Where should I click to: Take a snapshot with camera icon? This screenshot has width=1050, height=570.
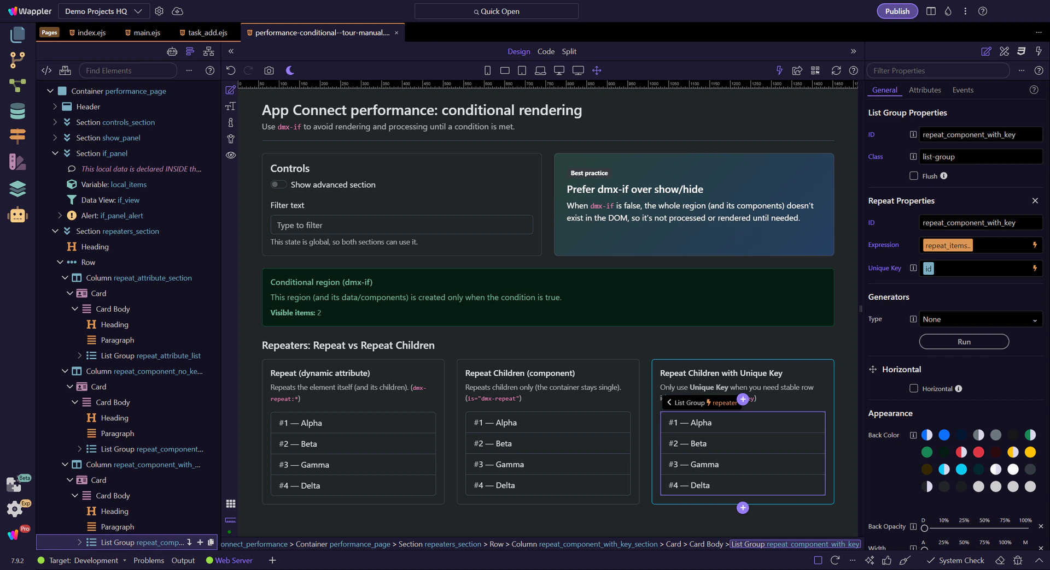tap(269, 70)
